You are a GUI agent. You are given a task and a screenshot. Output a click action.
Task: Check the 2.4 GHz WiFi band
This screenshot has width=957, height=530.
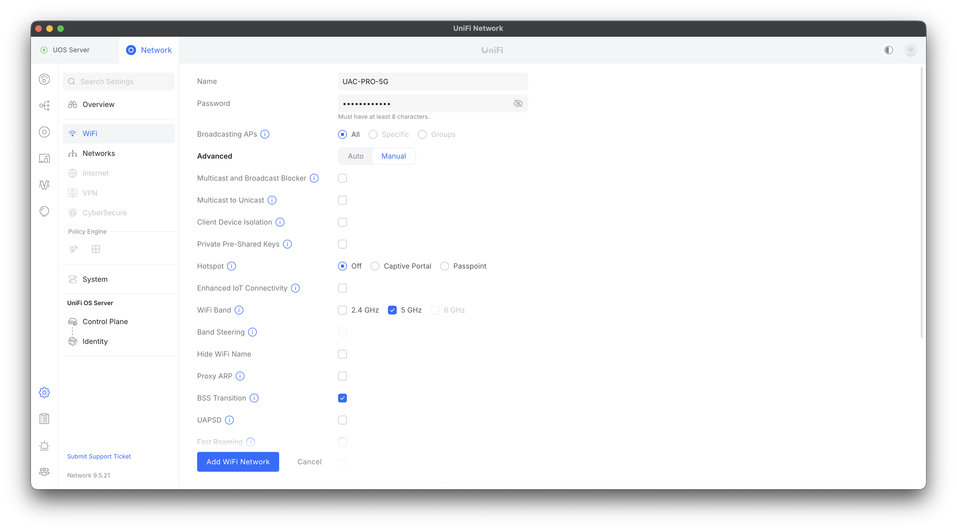(342, 310)
